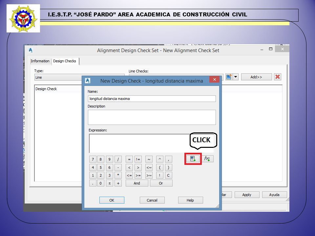315x236 pixels.
Task: Maximize the Alignment Design Check Set window
Action: coord(271,49)
